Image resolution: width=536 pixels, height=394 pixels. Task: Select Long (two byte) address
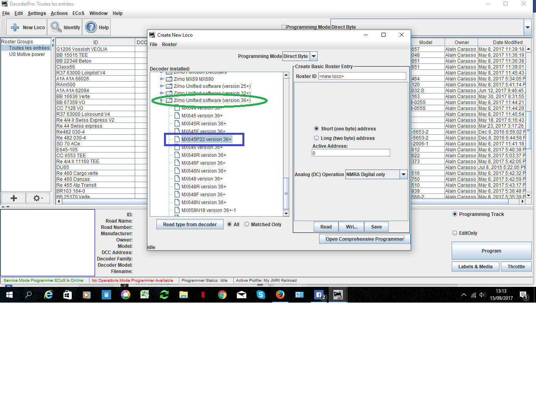coord(316,138)
